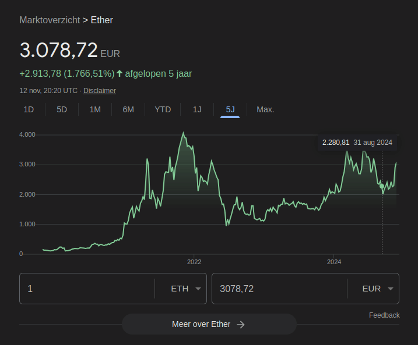Switch chart to 1M range
This screenshot has height=345, width=418.
[x=95, y=109]
